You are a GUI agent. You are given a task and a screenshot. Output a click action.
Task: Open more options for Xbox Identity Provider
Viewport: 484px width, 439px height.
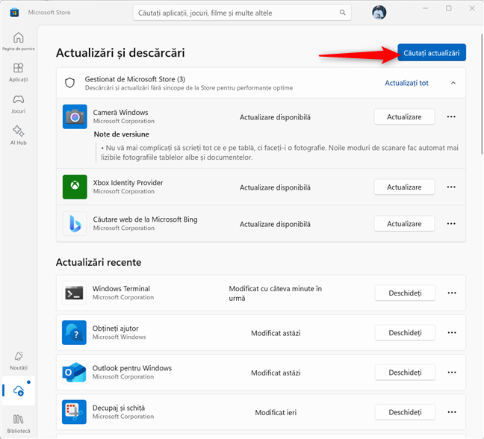(x=450, y=187)
